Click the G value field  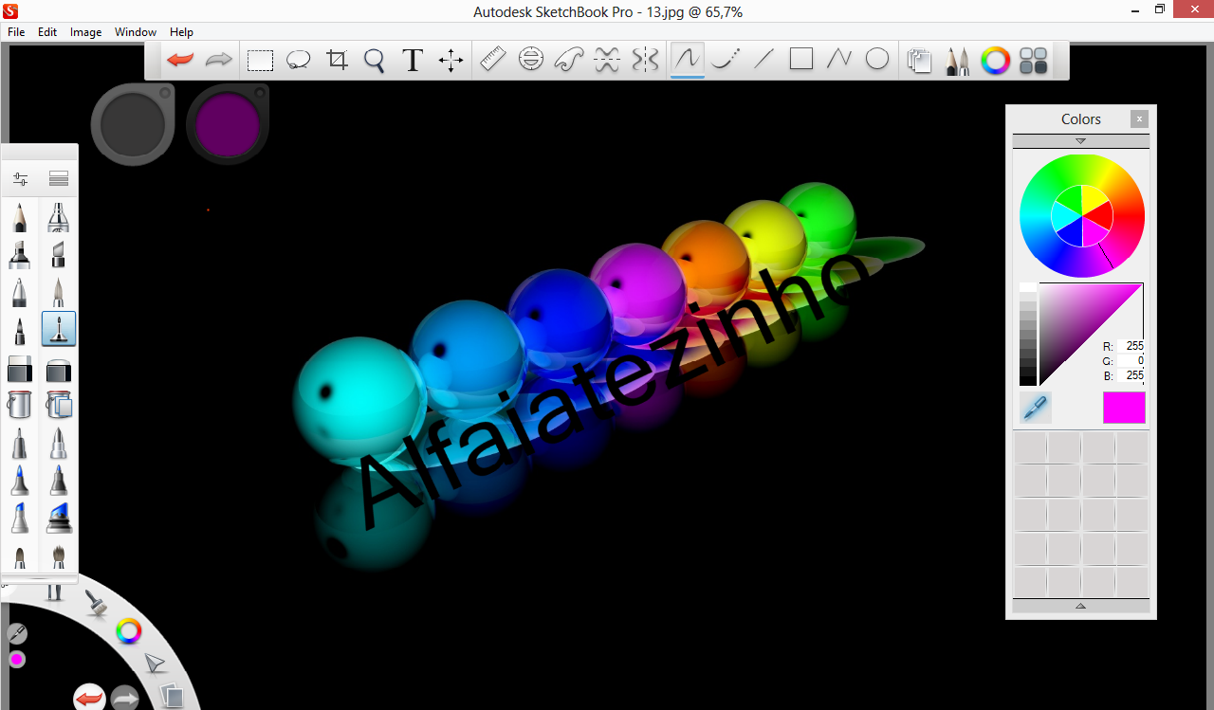[x=1131, y=361]
